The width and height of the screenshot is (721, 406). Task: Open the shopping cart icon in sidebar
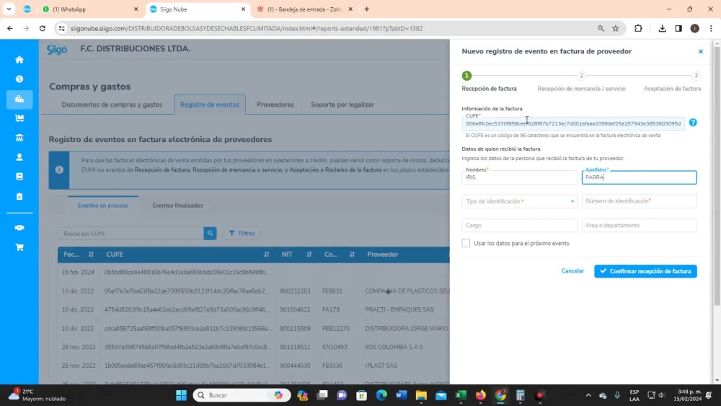coord(19,247)
